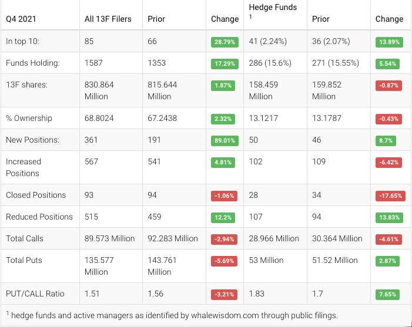
Task: Click the 89.01% New Positions badge
Action: tap(224, 141)
